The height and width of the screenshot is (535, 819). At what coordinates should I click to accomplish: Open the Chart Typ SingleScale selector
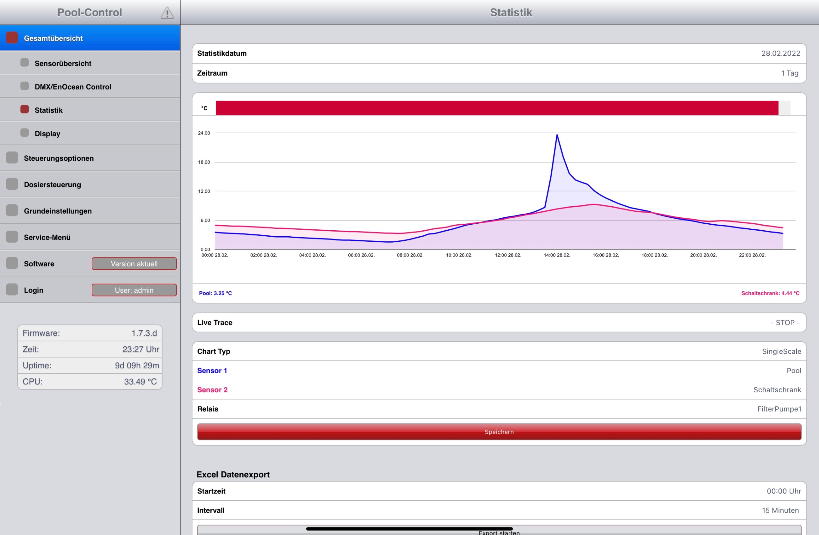499,352
